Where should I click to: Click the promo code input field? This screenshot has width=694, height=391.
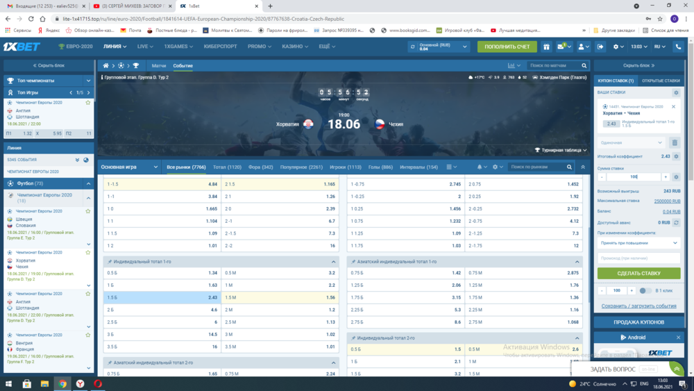pos(638,258)
